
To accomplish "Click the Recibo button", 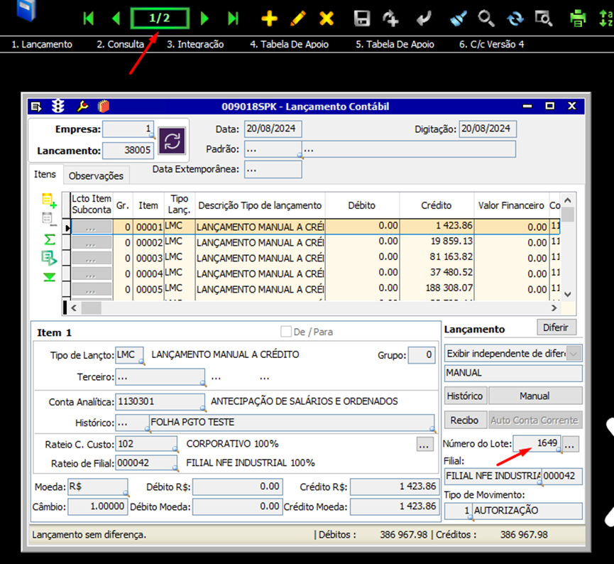I will click(x=465, y=420).
